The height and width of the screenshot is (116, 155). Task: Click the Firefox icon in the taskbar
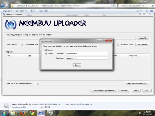tap(23, 113)
